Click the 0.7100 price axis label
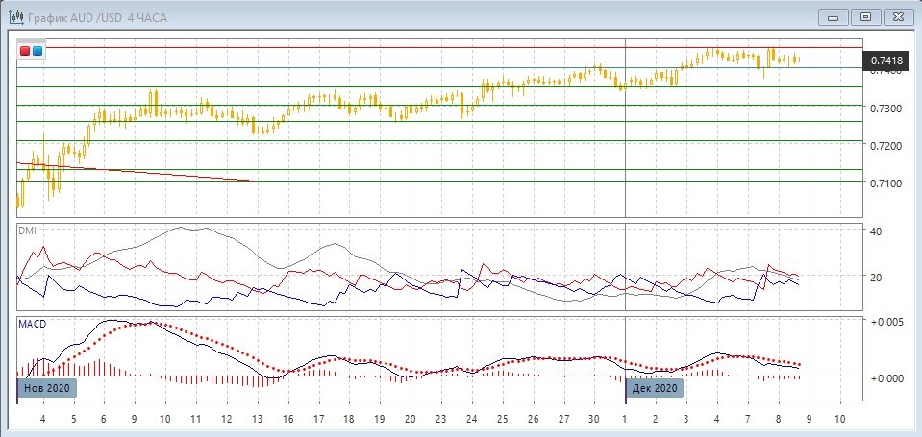The image size is (922, 437). click(885, 182)
